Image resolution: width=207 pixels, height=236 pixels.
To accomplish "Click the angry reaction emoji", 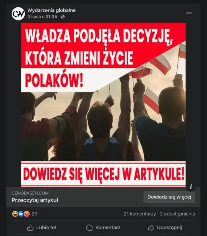I will coord(27,214).
